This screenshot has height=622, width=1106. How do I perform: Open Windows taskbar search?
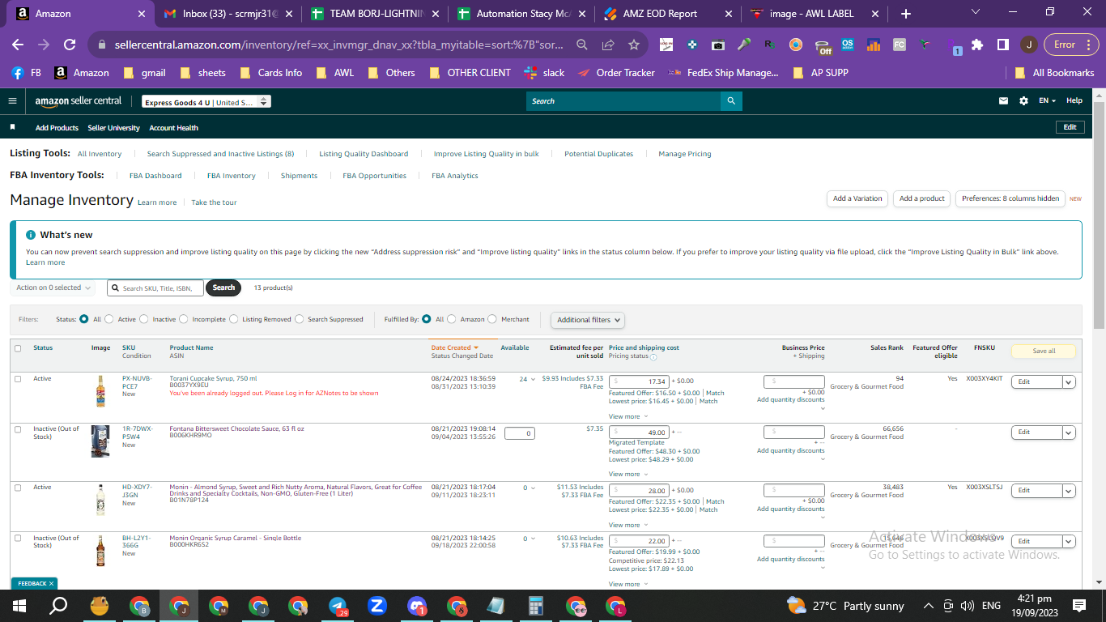[58, 606]
